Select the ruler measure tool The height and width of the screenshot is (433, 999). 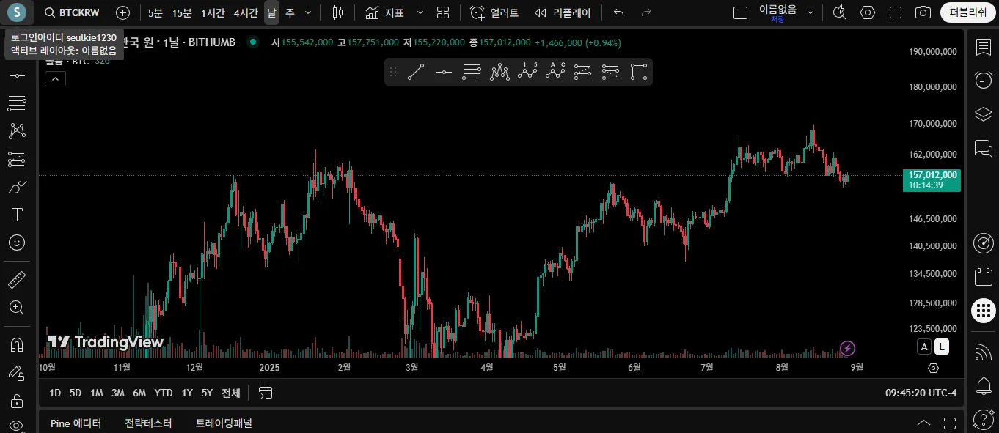(x=16, y=279)
